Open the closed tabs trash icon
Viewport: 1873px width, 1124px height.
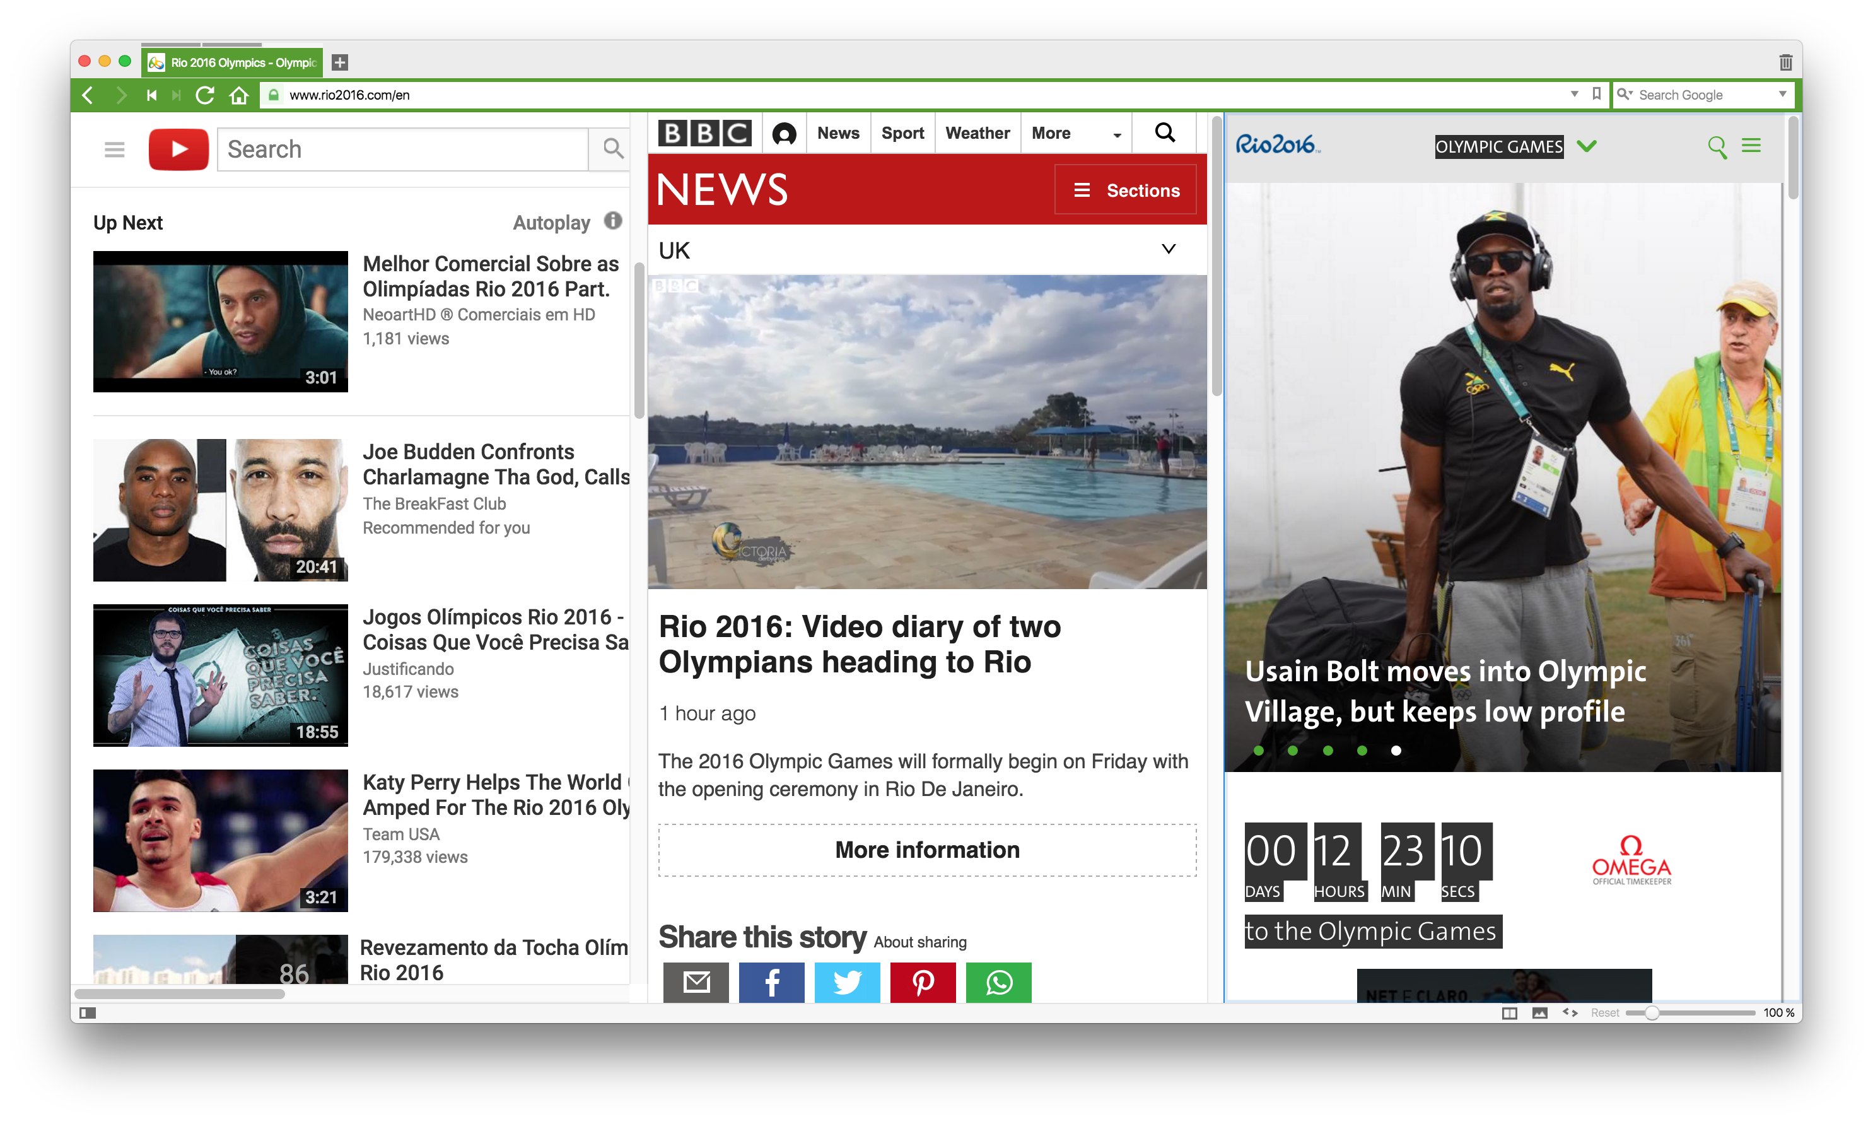(x=1785, y=62)
